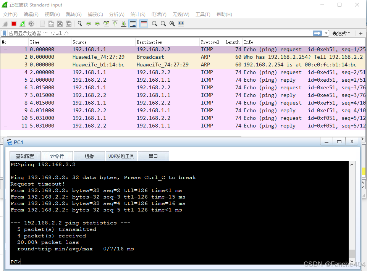Switch to PC1 组播 tab

coord(89,156)
